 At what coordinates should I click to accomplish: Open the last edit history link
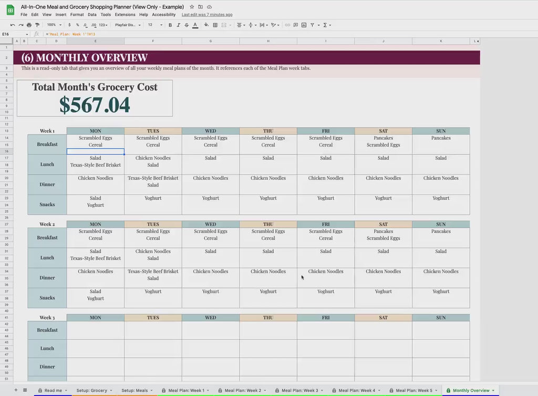click(207, 15)
